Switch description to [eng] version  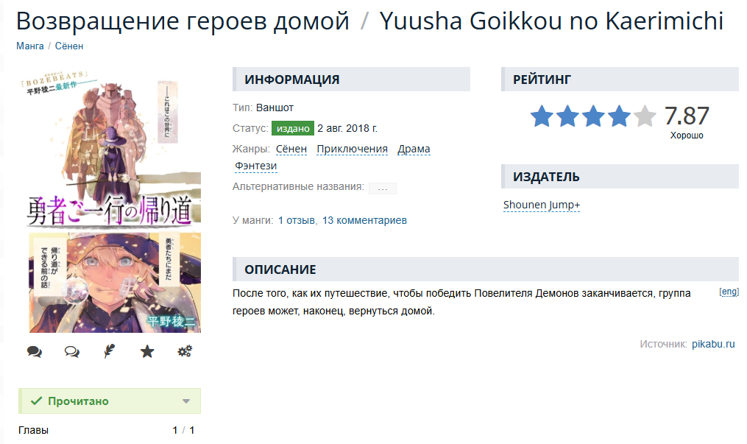(x=729, y=292)
